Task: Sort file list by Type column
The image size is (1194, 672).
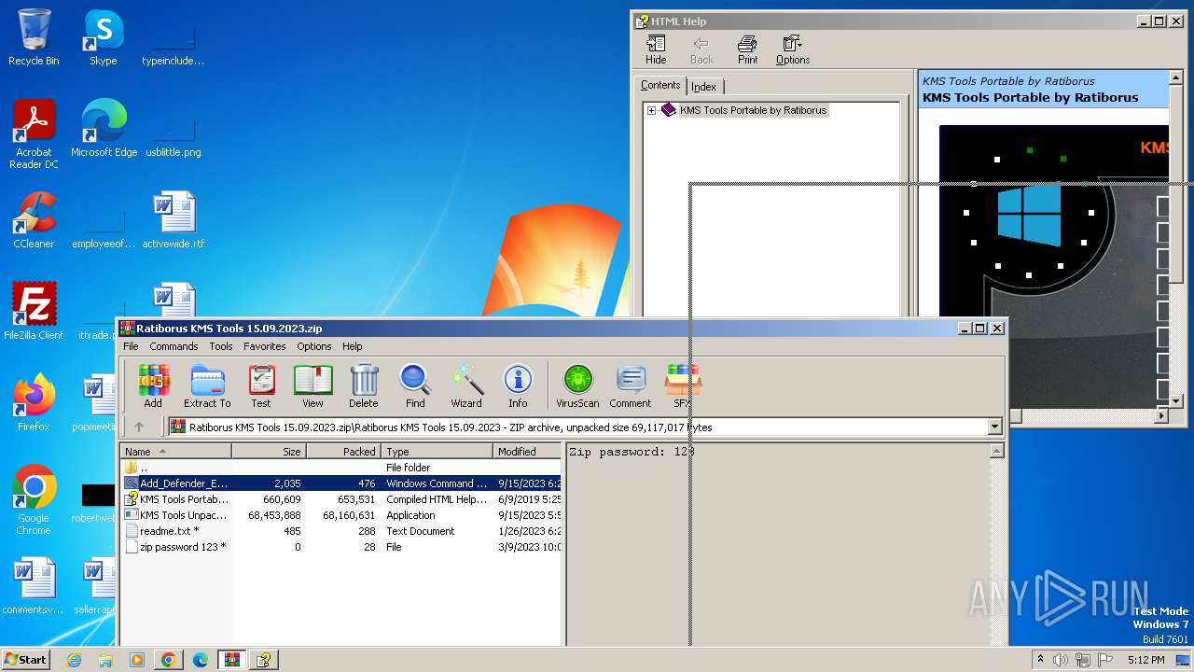Action: coord(437,451)
